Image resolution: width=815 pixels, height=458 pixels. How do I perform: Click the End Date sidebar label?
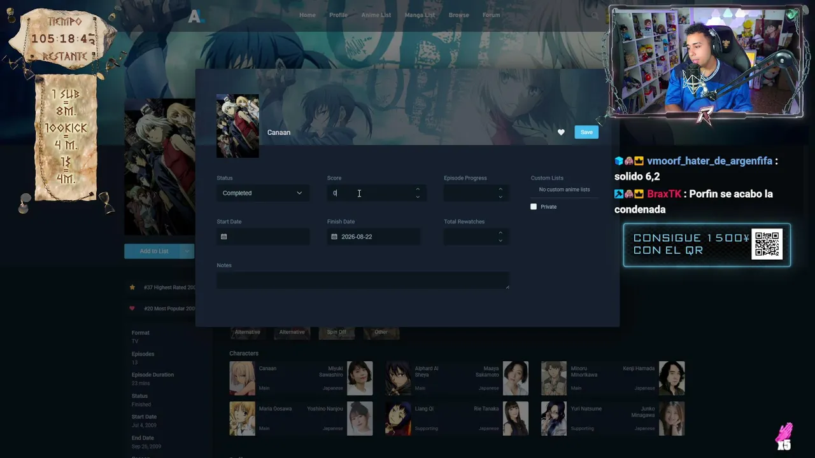pos(143,438)
